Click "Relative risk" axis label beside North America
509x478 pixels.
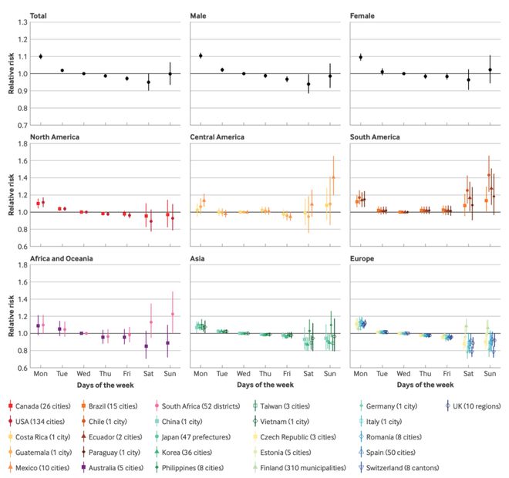click(x=12, y=195)
